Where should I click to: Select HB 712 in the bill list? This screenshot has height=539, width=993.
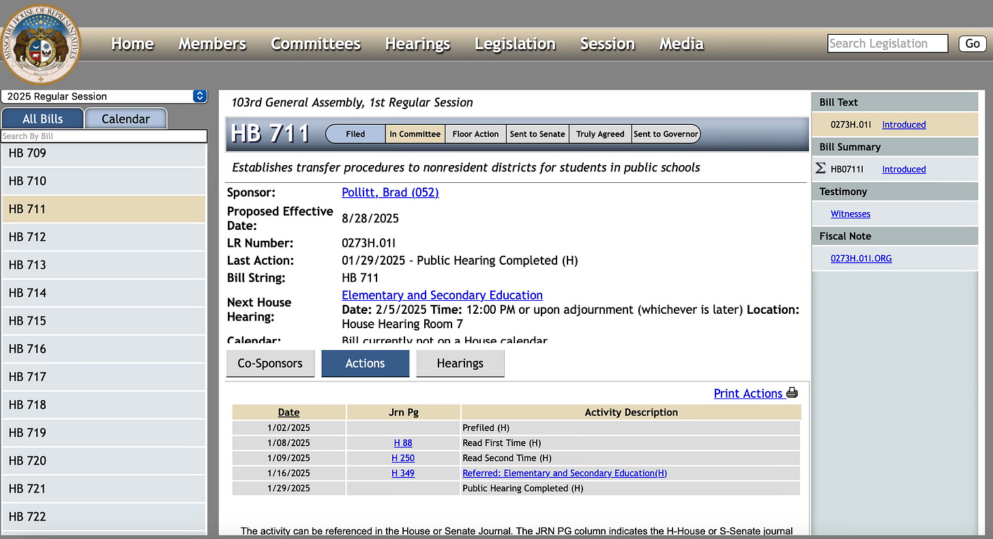pos(104,237)
